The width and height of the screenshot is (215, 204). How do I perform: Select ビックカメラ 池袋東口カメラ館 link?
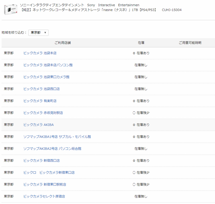click(46, 77)
